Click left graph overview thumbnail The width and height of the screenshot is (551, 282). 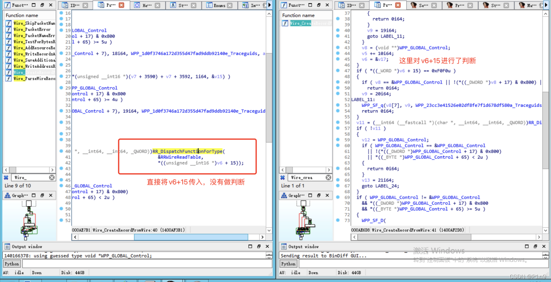pyautogui.click(x=29, y=221)
